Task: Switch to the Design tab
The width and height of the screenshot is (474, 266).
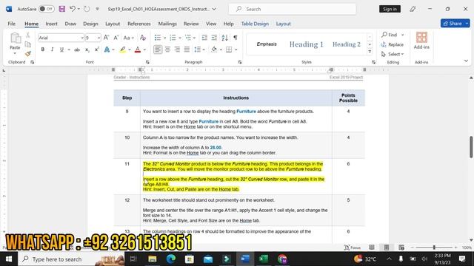Action: click(90, 24)
